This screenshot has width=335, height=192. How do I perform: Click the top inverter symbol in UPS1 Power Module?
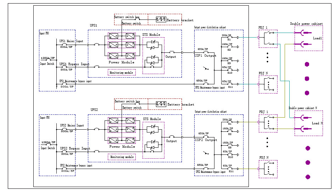(x=130, y=36)
